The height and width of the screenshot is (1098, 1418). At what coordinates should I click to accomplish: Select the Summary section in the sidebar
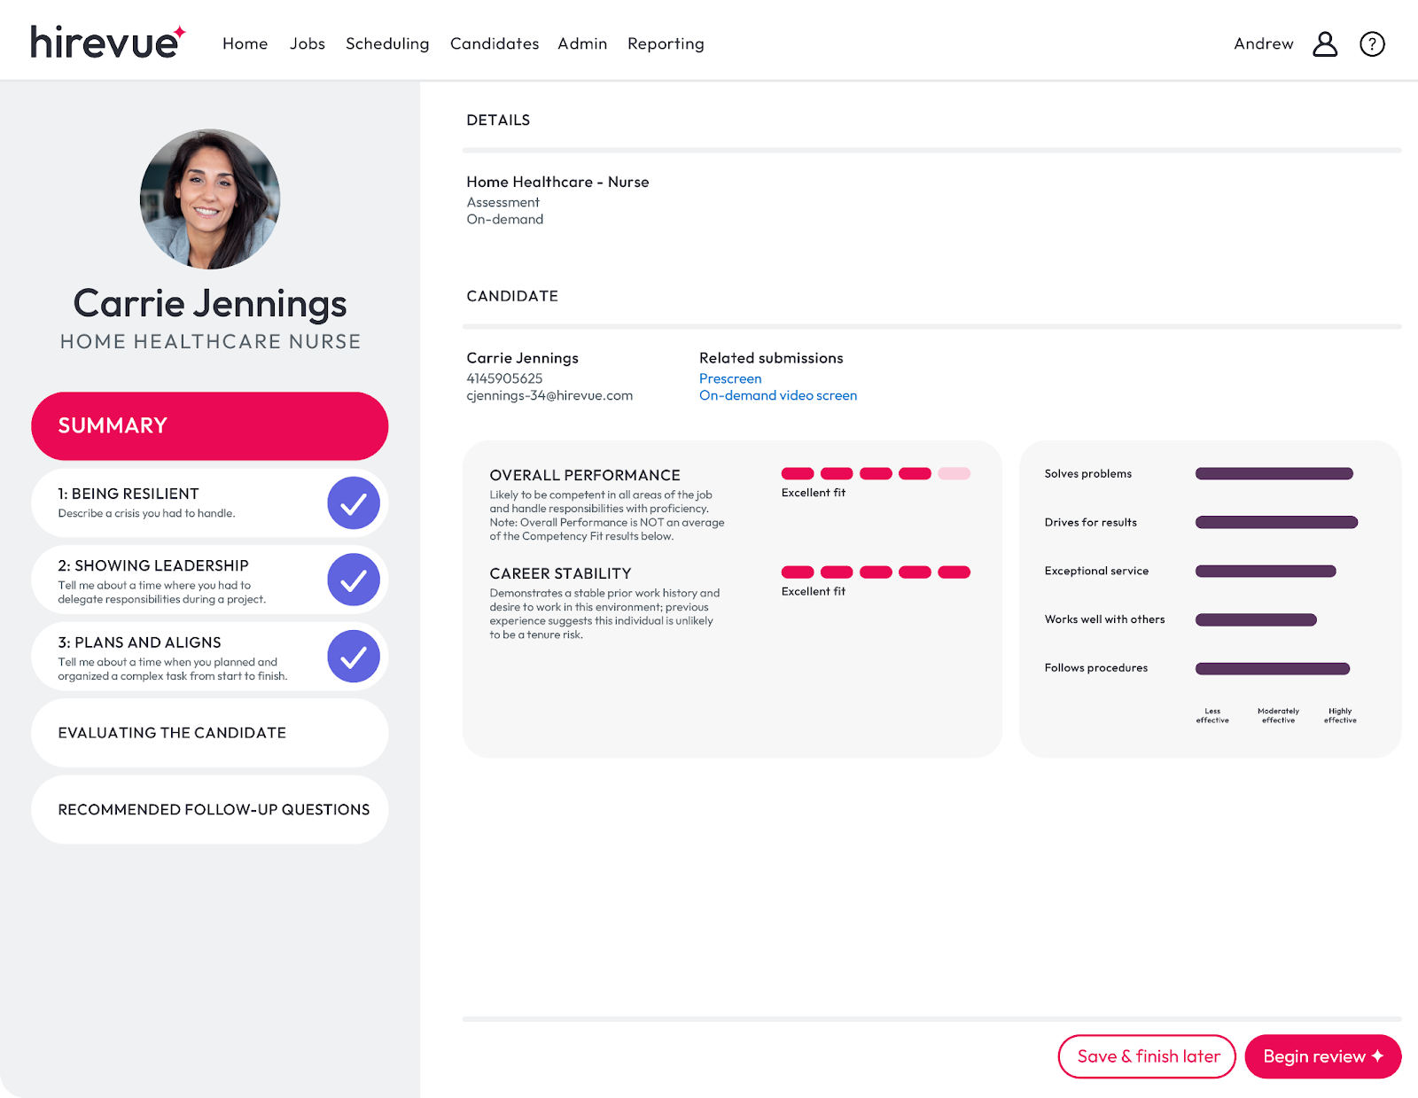[x=209, y=426]
